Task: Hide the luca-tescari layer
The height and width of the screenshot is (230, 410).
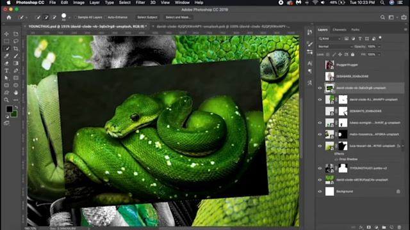Action: [x=320, y=146]
